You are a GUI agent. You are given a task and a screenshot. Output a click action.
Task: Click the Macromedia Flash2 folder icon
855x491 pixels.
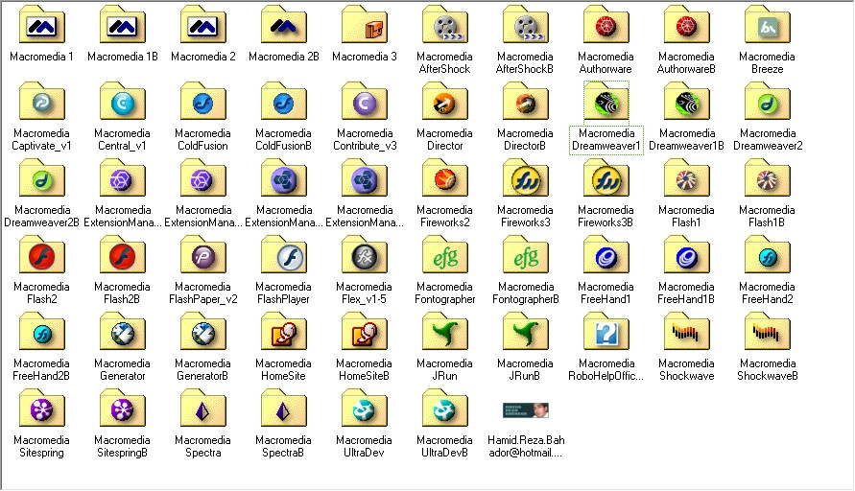click(41, 254)
